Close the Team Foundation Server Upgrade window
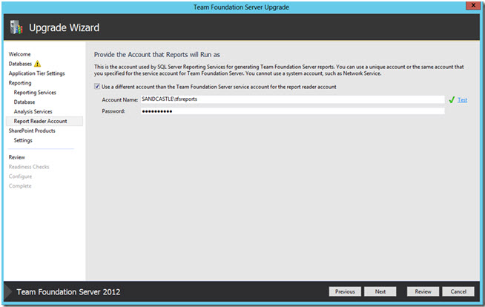 473,6
